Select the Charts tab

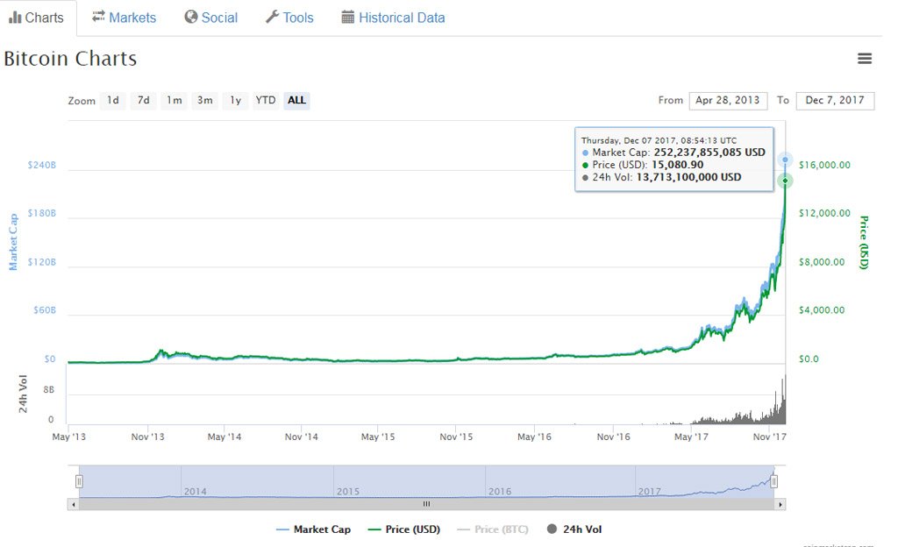37,18
